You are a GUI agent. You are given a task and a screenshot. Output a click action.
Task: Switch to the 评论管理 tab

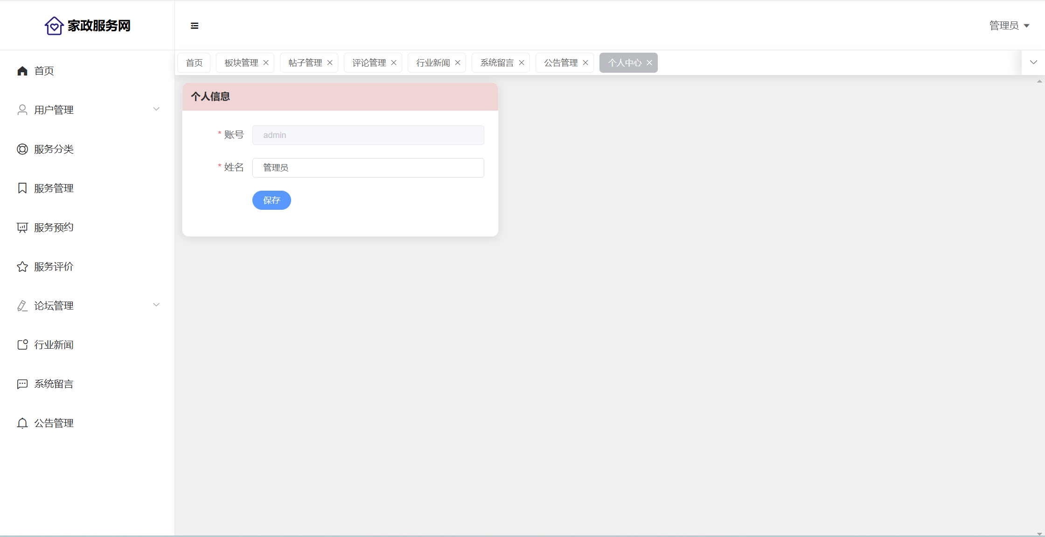tap(369, 63)
